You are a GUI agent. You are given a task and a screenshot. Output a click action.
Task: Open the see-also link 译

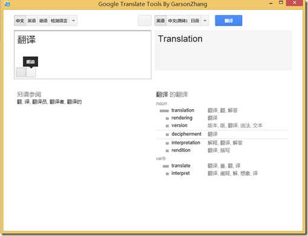pyautogui.click(x=27, y=102)
